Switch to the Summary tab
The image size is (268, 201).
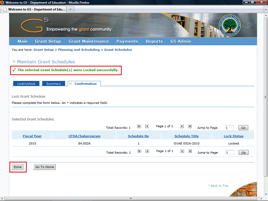(x=54, y=84)
